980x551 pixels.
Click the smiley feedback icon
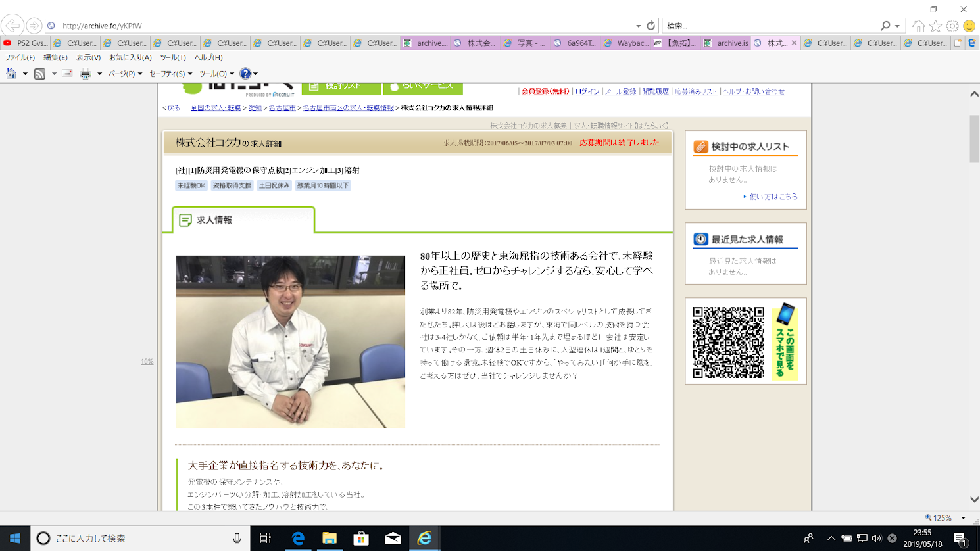pyautogui.click(x=969, y=26)
